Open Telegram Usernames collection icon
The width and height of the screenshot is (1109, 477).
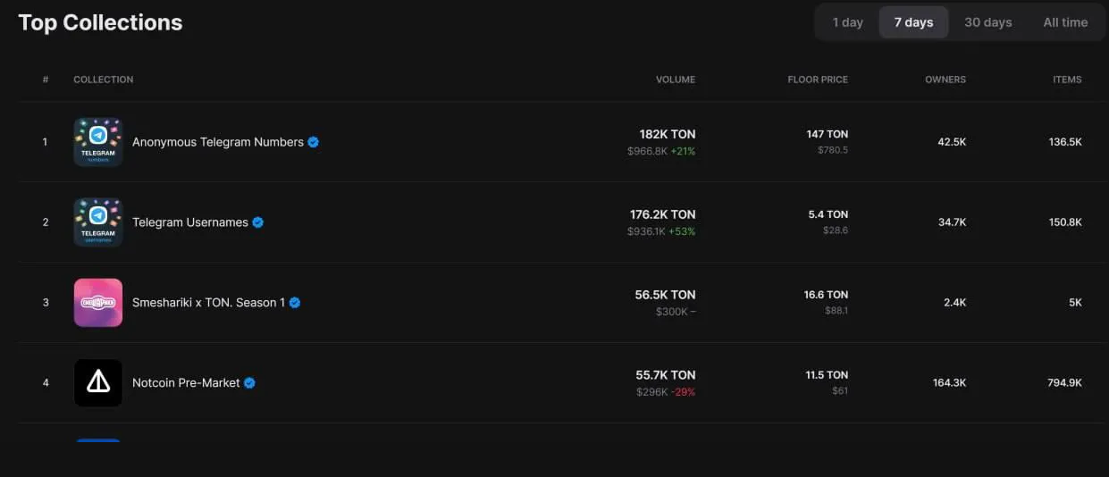tap(98, 222)
